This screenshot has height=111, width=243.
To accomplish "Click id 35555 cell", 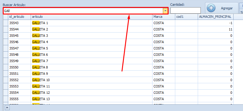I will point(19,99).
